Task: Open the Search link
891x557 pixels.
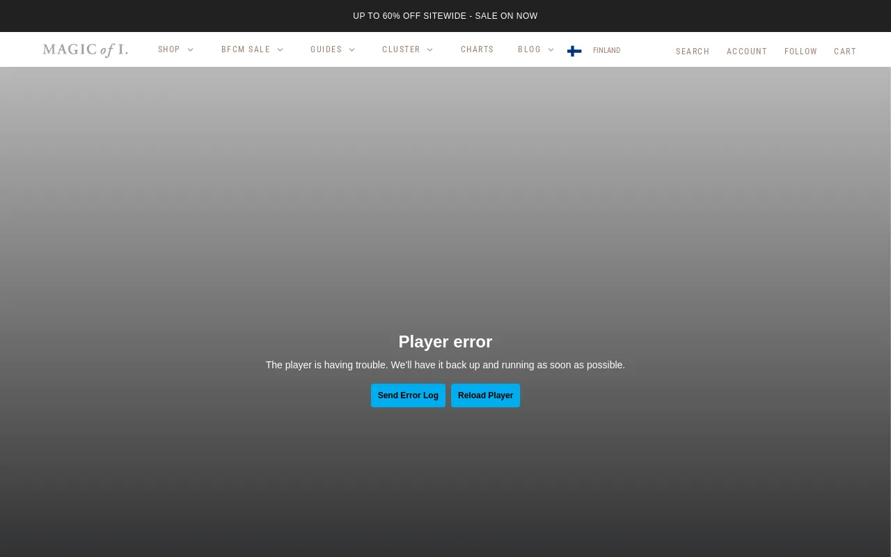Action: 693,52
